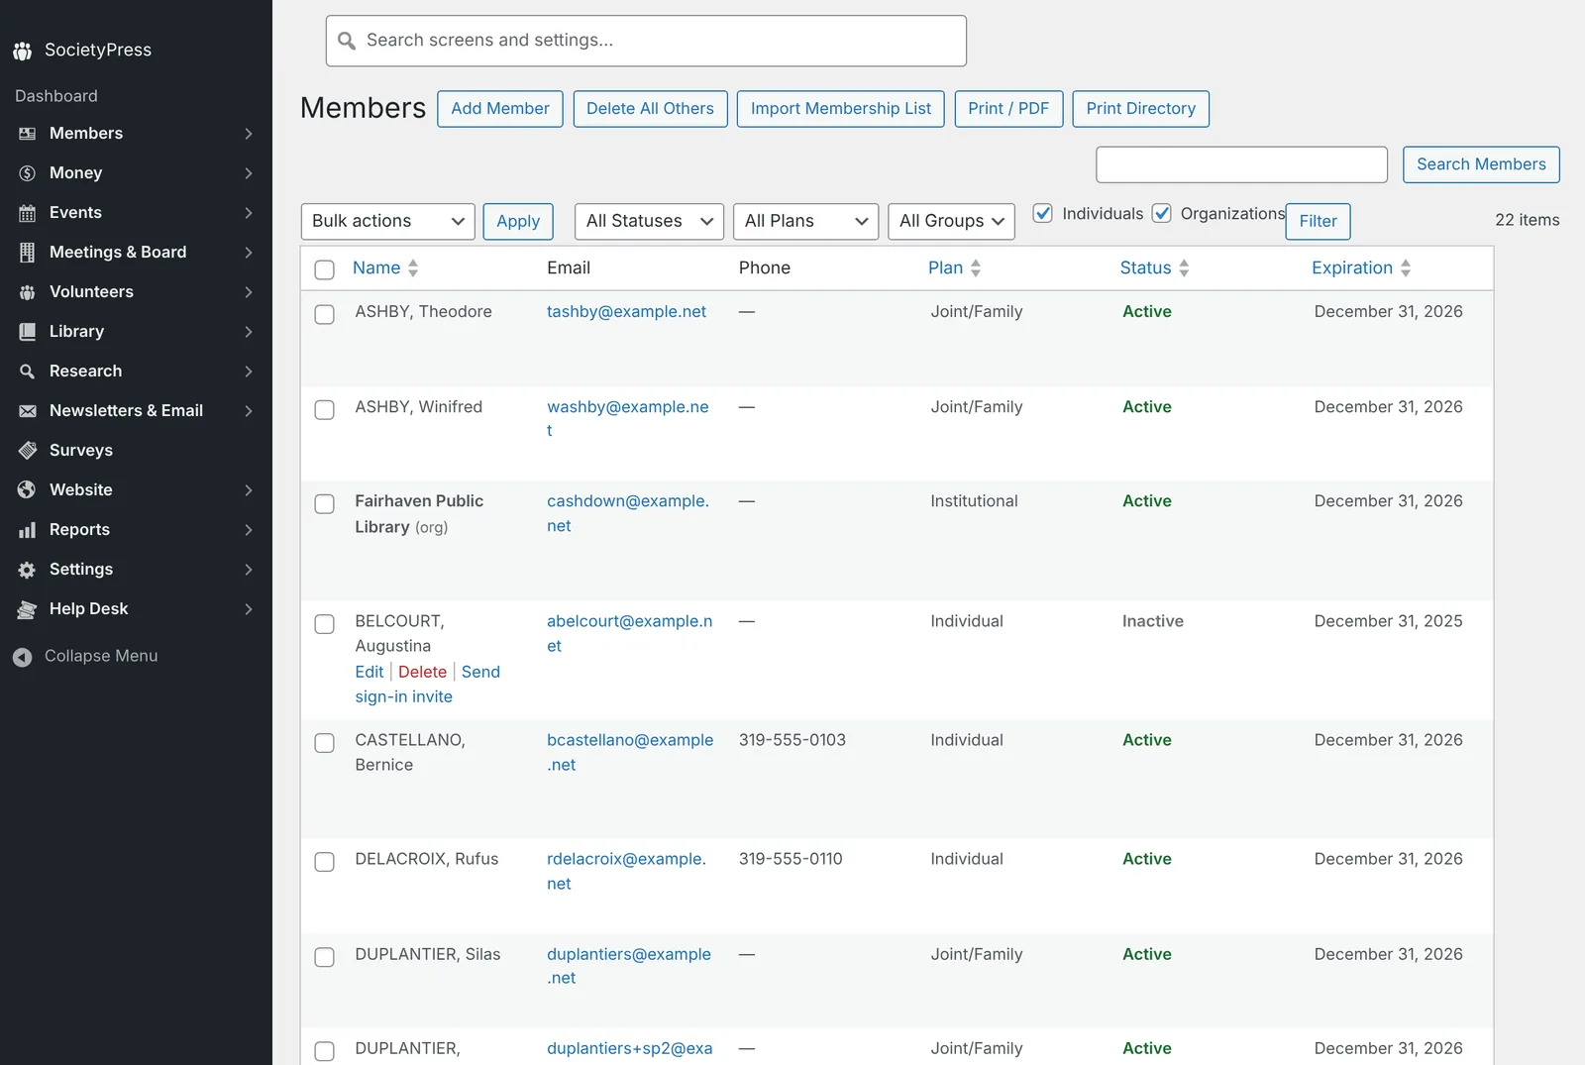The image size is (1585, 1065).
Task: Open the Bulk actions dropdown
Action: [x=387, y=221]
